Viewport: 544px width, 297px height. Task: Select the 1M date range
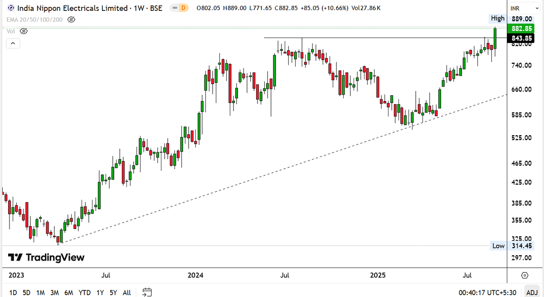(40, 292)
